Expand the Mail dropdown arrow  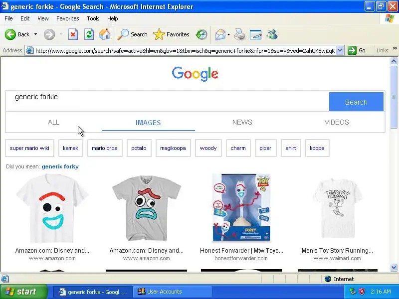[228, 34]
